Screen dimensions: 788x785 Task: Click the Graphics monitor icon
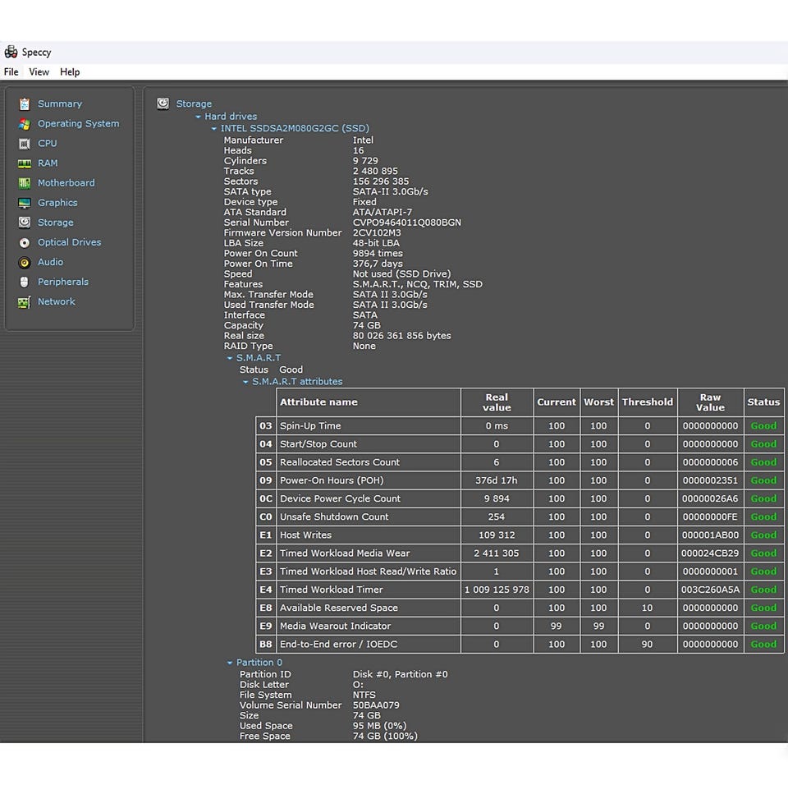pyautogui.click(x=25, y=203)
